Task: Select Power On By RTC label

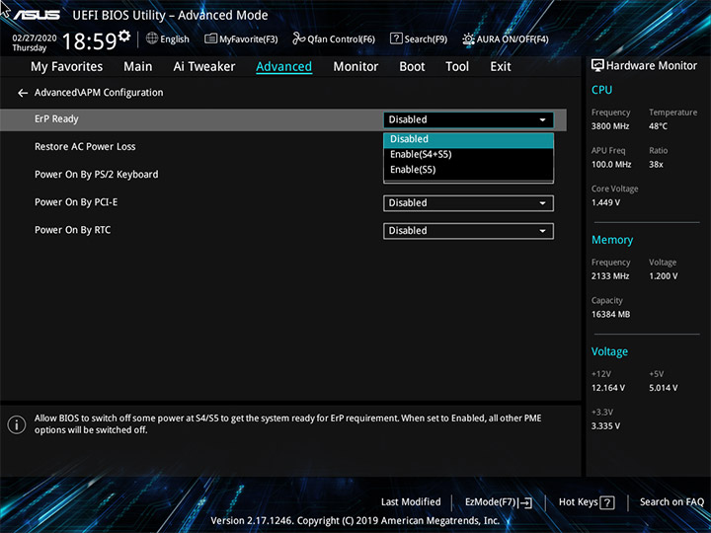Action: point(72,230)
